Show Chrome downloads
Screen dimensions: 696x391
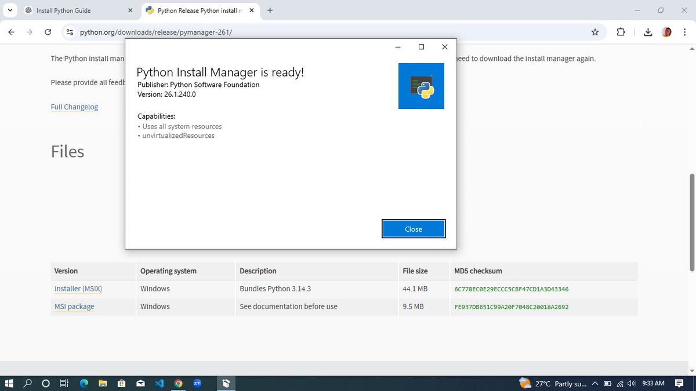tap(648, 32)
